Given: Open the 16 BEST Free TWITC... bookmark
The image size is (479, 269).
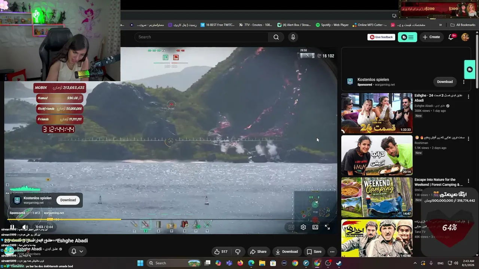Looking at the screenshot, I should 217,25.
